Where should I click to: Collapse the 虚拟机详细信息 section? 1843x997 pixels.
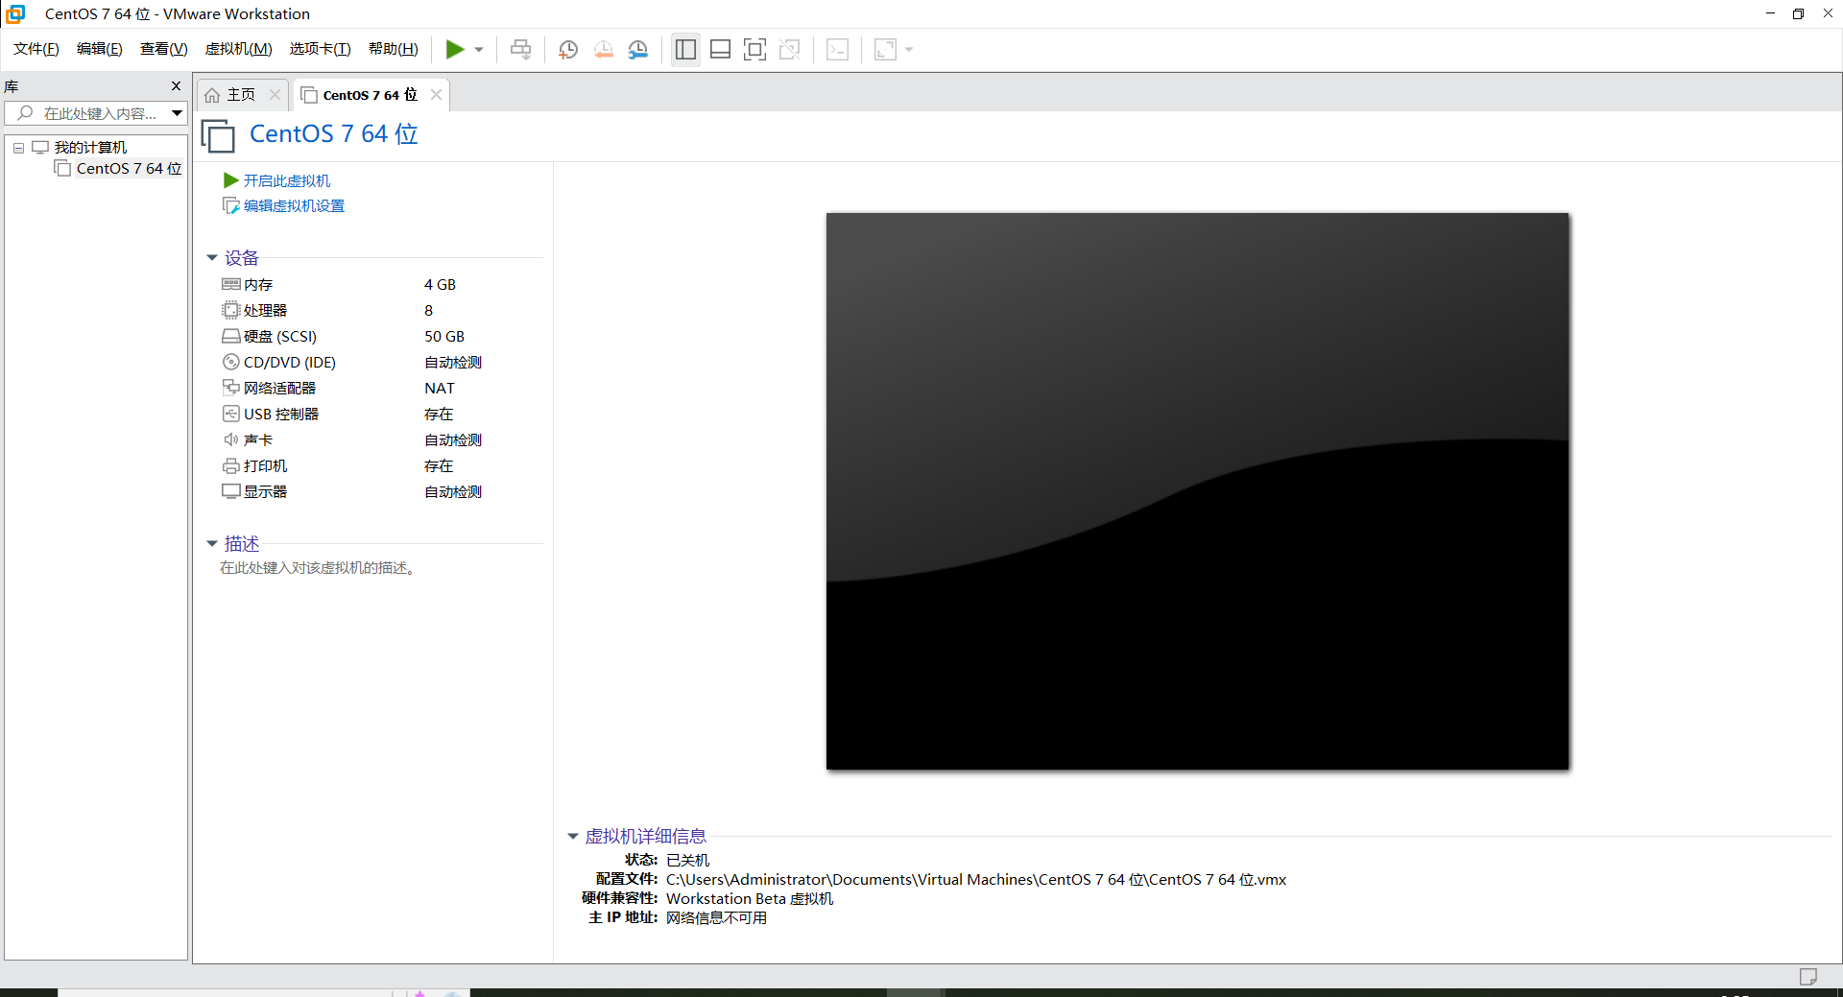(573, 837)
